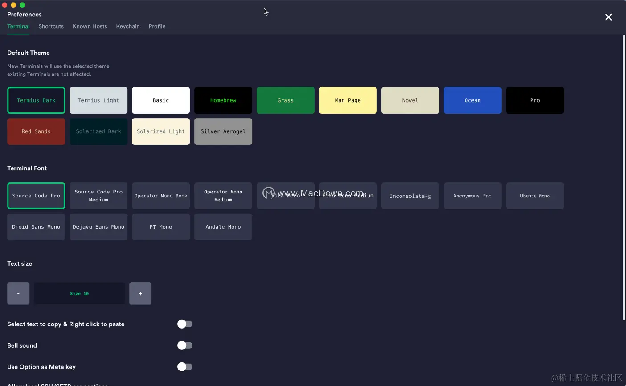
Task: Select the Grass theme
Action: pyautogui.click(x=286, y=100)
